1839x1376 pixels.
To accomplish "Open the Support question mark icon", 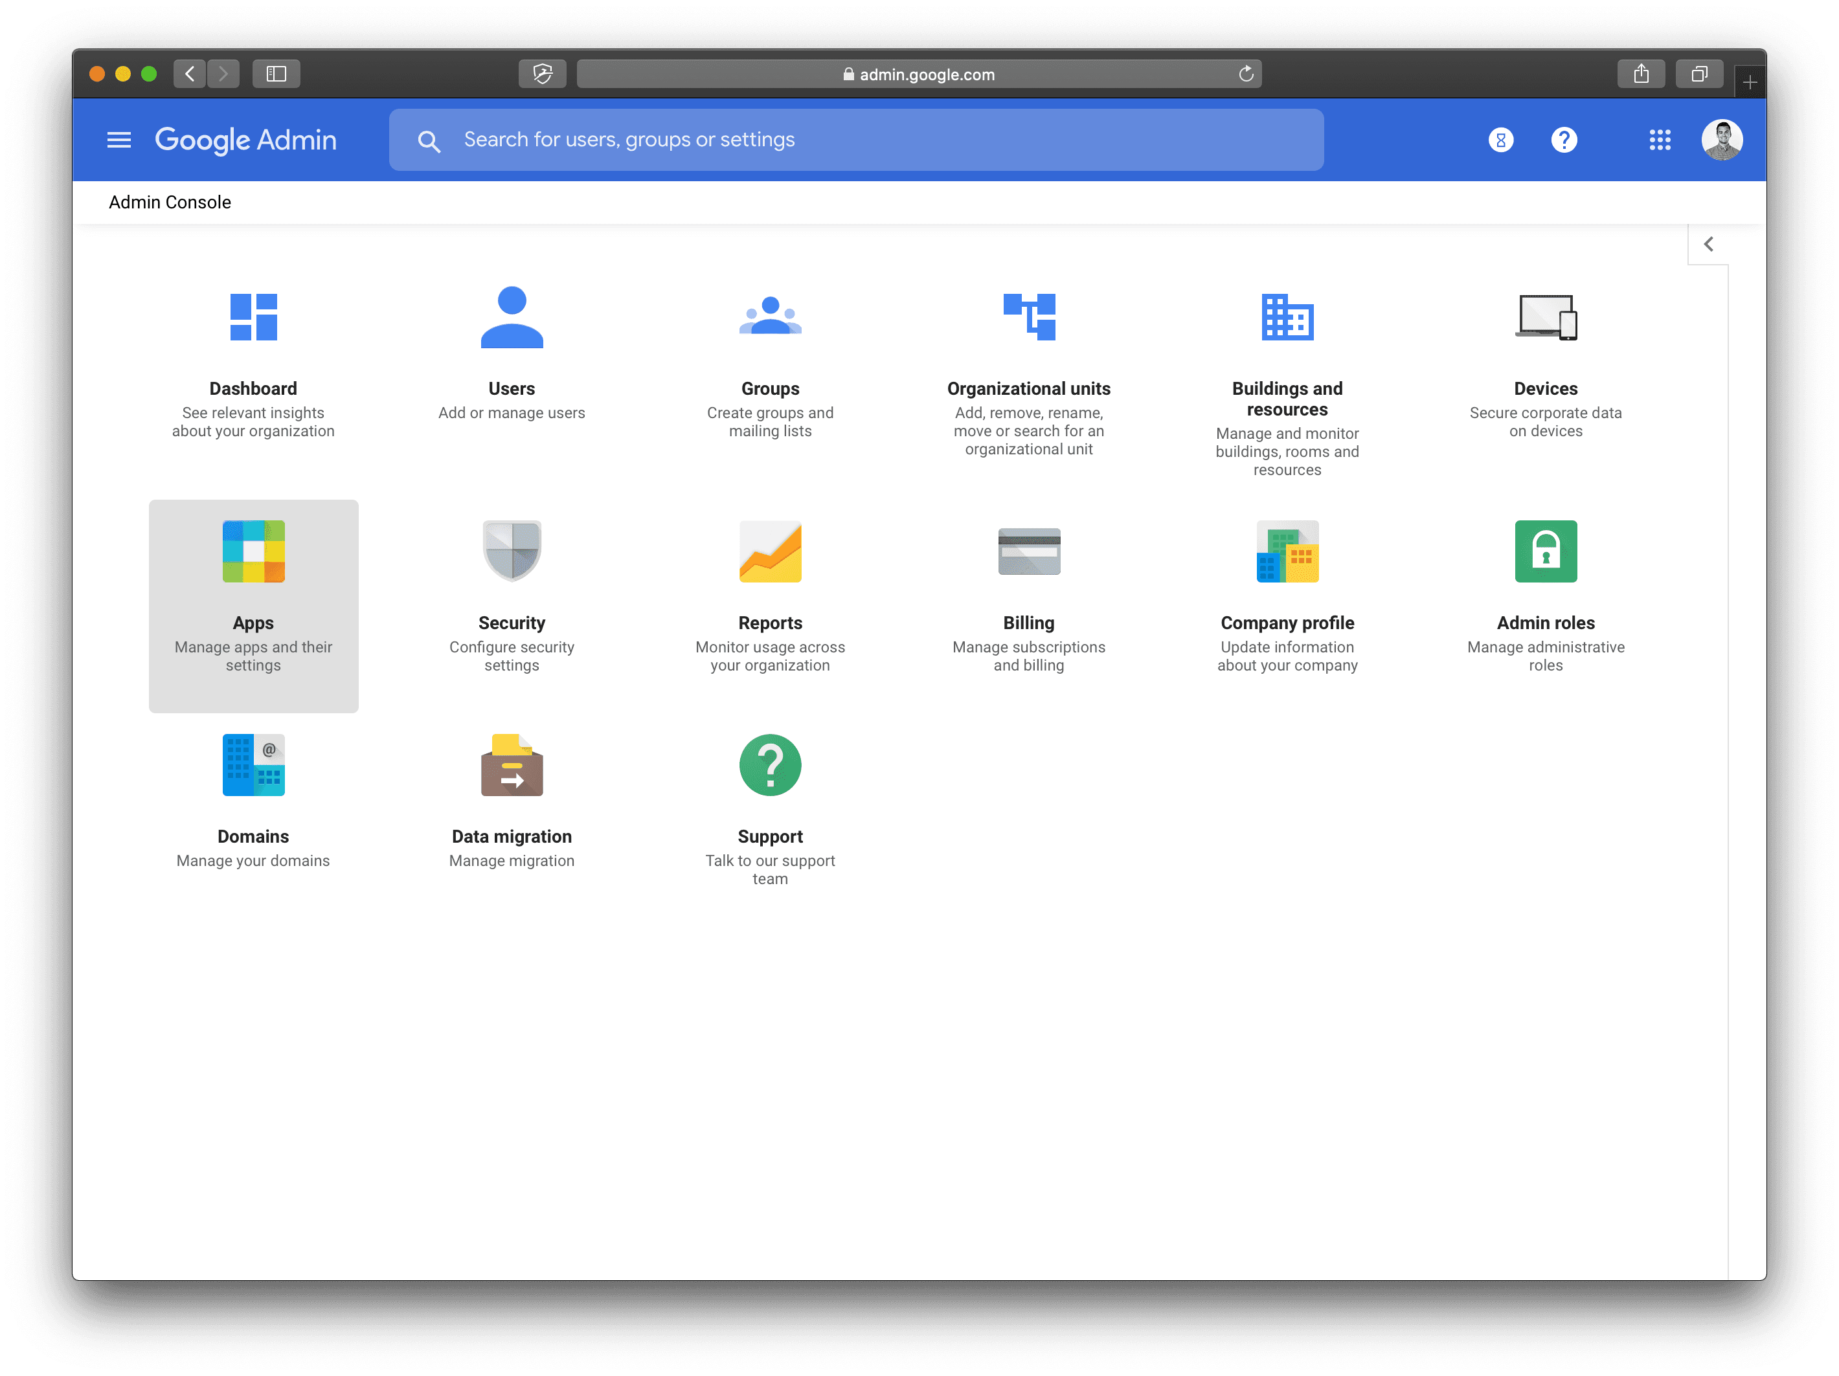I will 770,764.
